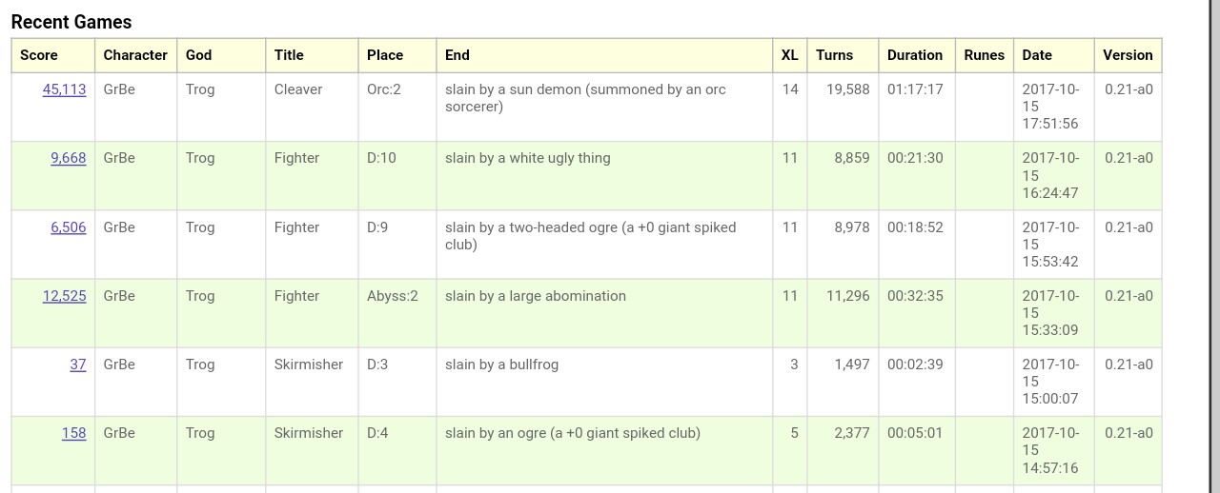
Task: Select the Title column header
Action: (x=289, y=55)
